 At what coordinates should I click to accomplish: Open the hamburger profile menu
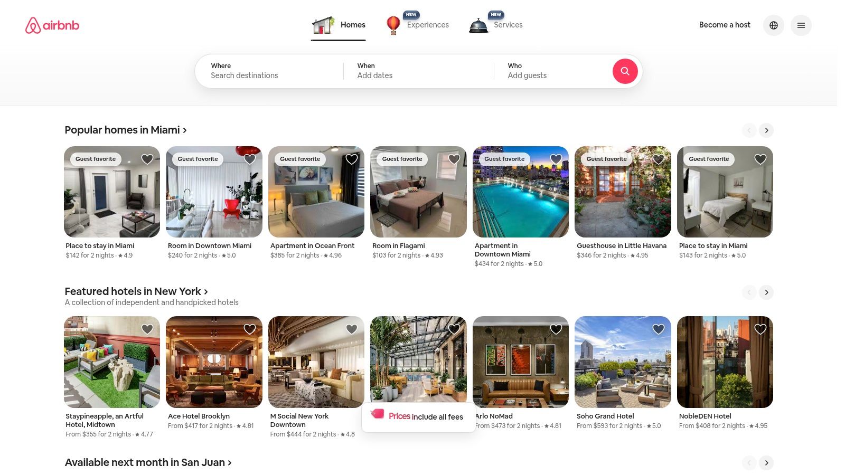coord(801,25)
